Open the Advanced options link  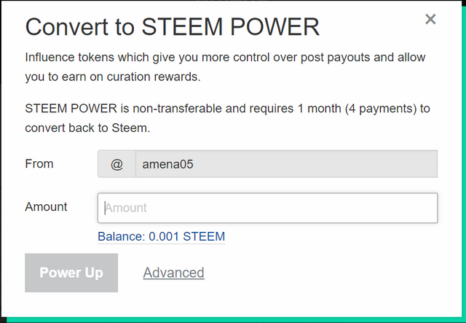pyautogui.click(x=173, y=273)
